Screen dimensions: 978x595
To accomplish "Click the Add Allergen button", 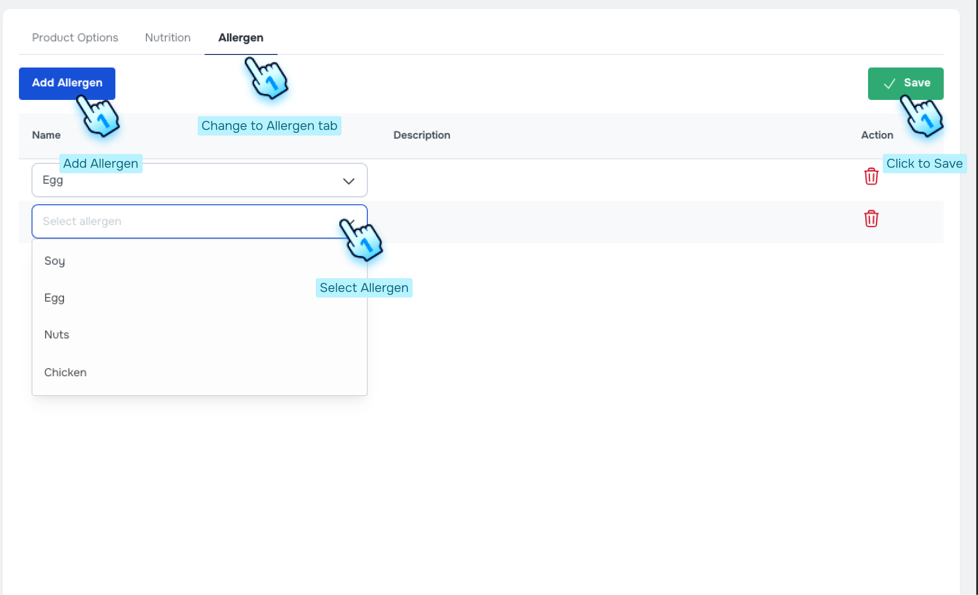I will tap(67, 83).
